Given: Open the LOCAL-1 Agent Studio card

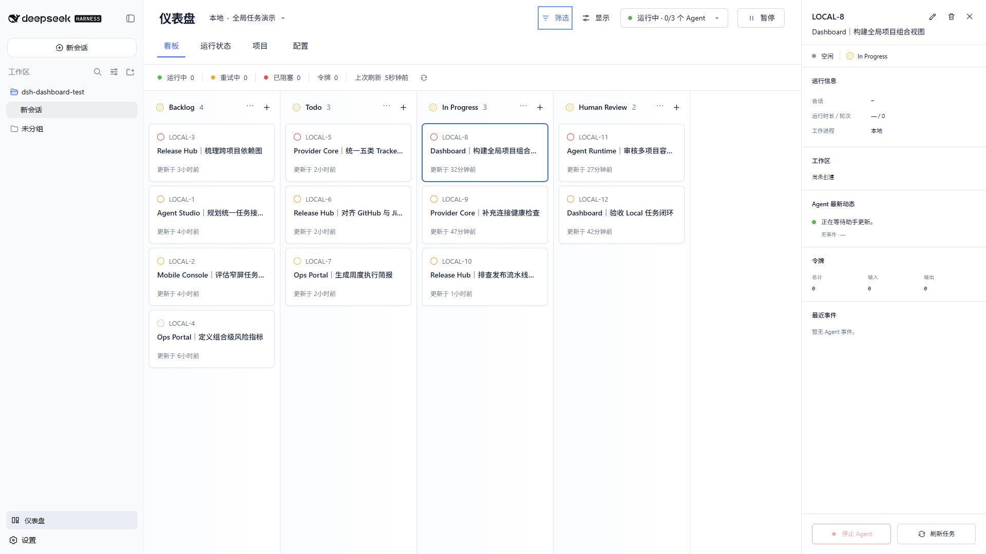Looking at the screenshot, I should (x=212, y=214).
